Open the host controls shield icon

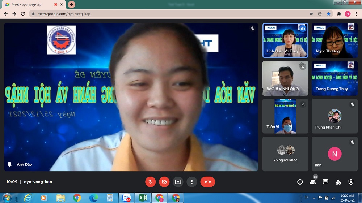pos(350,182)
